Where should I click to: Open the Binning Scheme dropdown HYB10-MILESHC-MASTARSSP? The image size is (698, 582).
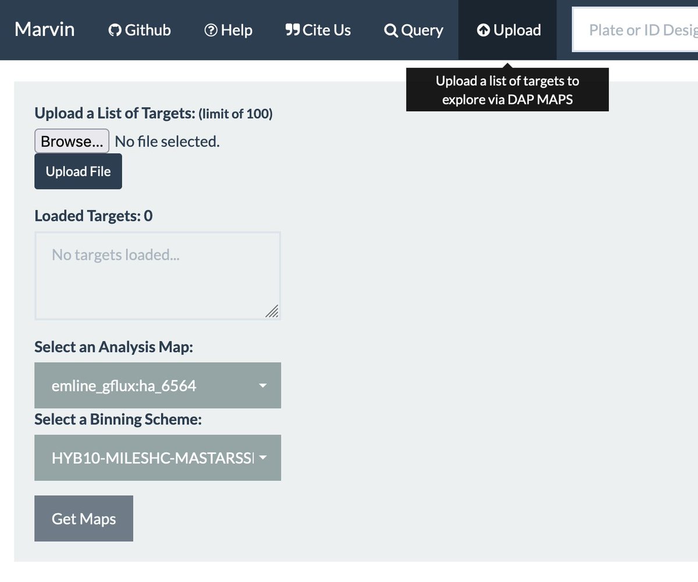point(158,458)
